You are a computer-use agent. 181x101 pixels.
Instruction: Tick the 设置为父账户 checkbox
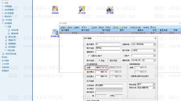click(89, 56)
